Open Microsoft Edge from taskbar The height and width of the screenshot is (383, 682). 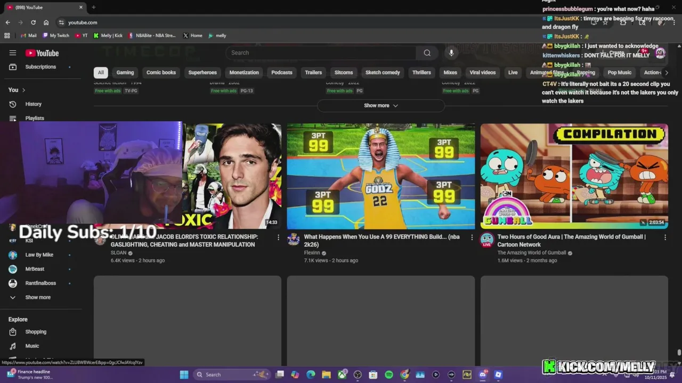[x=311, y=374]
